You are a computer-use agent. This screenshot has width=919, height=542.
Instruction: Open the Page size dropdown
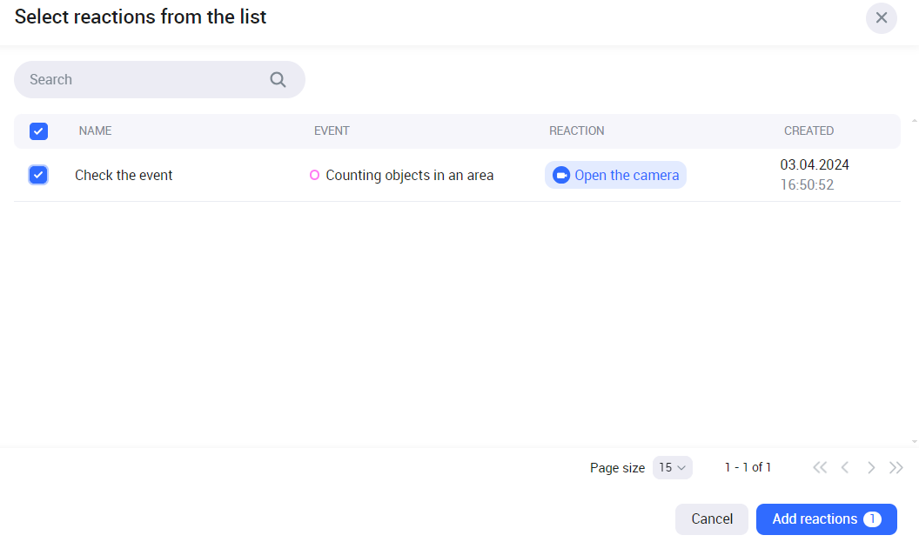tap(673, 467)
